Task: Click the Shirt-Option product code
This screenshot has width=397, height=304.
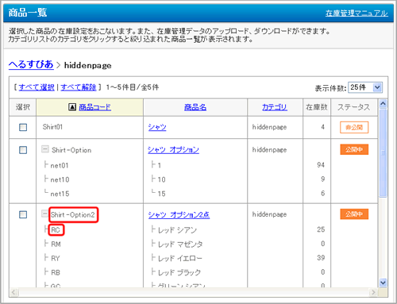Action: tap(71, 150)
